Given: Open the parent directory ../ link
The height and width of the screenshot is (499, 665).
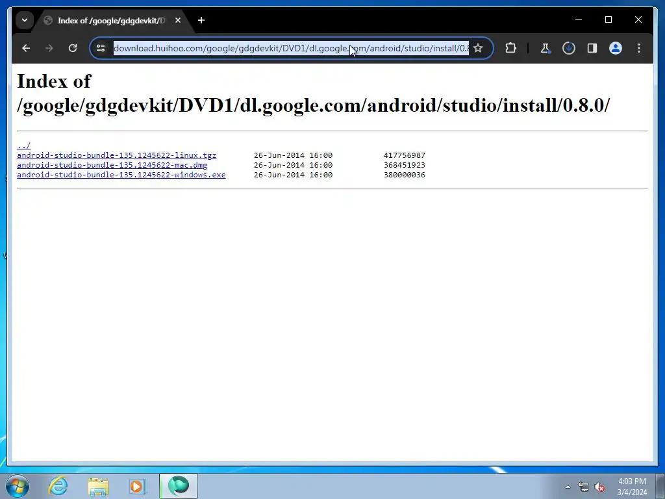Looking at the screenshot, I should pyautogui.click(x=24, y=146).
